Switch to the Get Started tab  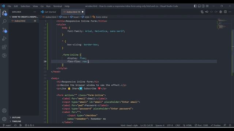[50, 12]
